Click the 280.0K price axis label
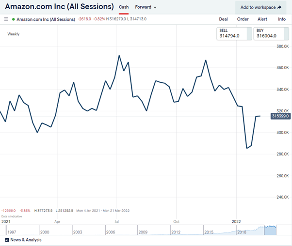292x246 pixels. 282,154
